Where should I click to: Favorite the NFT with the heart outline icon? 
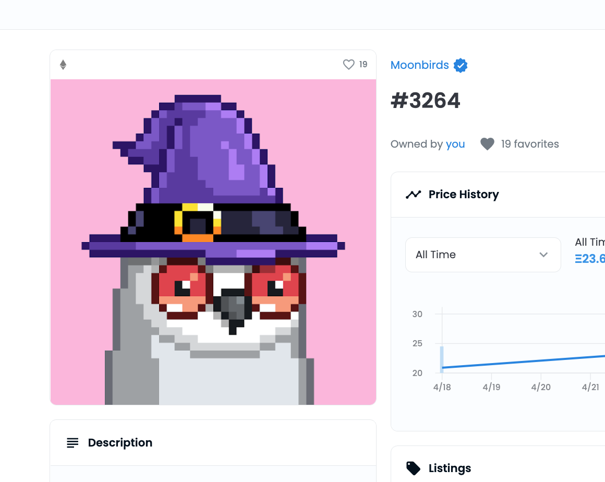pyautogui.click(x=349, y=65)
